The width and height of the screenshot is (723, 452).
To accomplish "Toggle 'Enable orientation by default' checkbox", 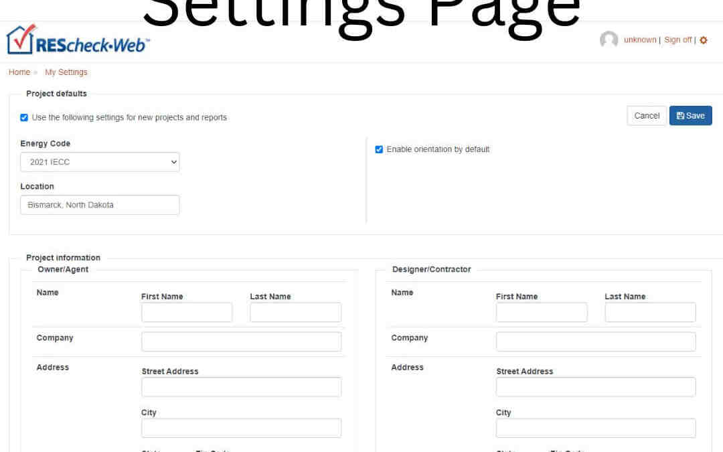I will click(379, 149).
